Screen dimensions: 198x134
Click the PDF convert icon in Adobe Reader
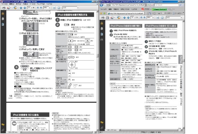point(8,8)
